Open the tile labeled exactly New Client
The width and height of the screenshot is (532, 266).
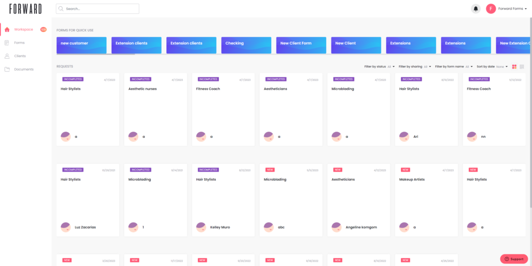tap(356, 45)
